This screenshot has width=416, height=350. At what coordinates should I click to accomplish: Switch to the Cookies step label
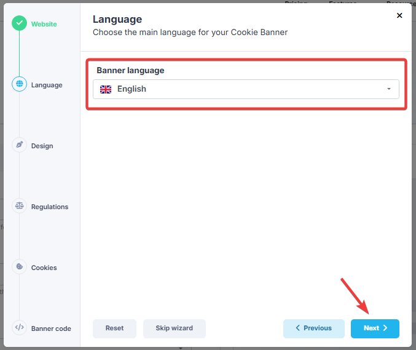(44, 268)
